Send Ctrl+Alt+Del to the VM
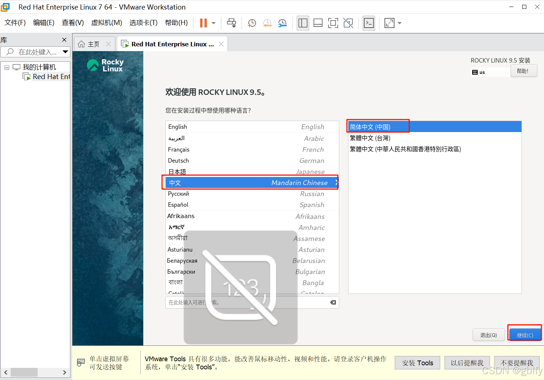Image resolution: width=544 pixels, height=380 pixels. tap(232, 23)
